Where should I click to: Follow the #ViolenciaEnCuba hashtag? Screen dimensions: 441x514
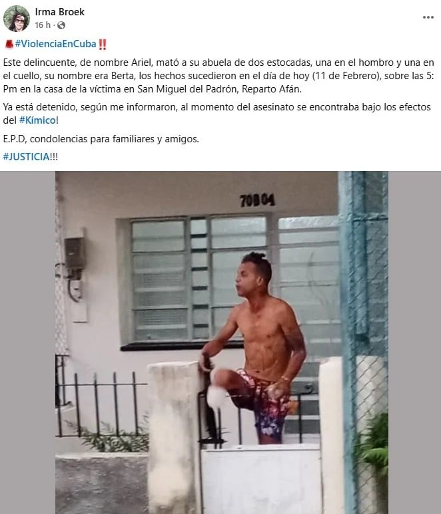[55, 44]
